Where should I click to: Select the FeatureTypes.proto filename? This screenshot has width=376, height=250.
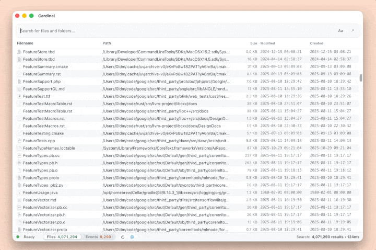click(x=41, y=178)
